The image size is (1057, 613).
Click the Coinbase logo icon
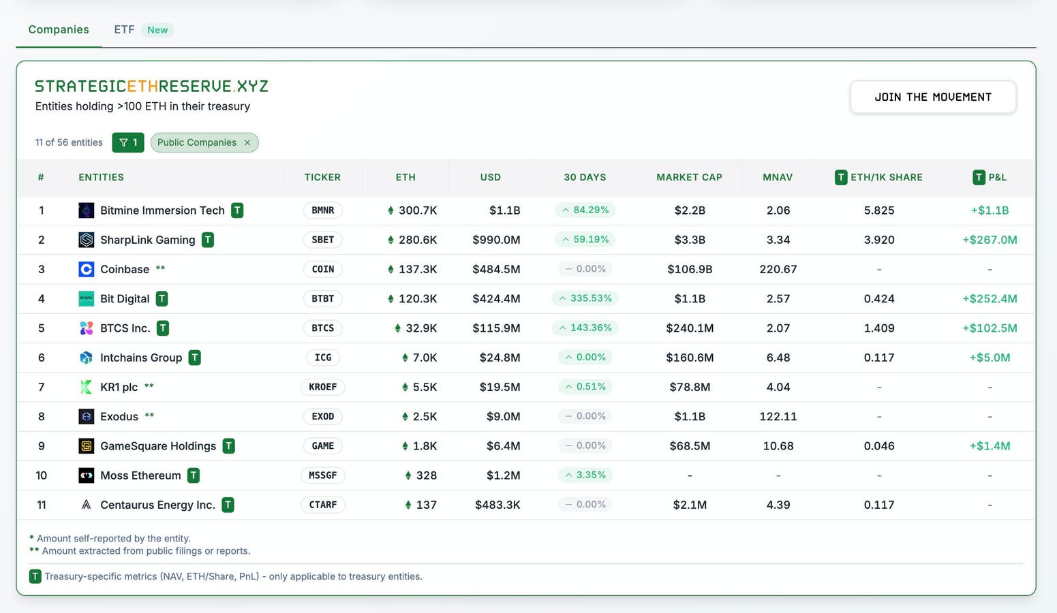[86, 269]
